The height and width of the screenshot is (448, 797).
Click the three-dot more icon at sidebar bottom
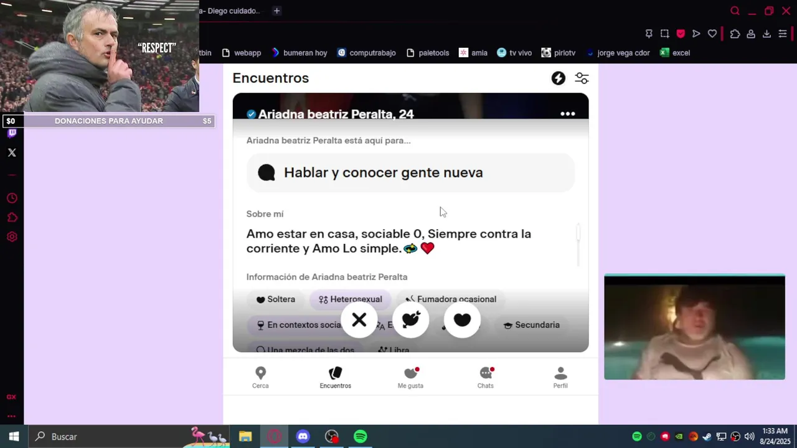click(11, 416)
